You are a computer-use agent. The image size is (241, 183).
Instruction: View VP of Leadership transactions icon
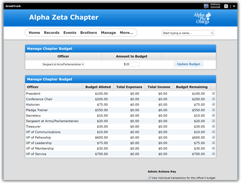point(213,142)
